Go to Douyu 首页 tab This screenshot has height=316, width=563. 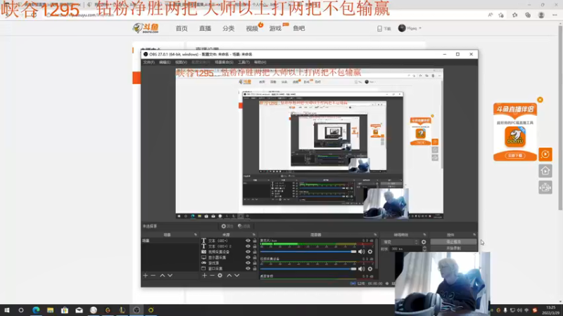coord(182,28)
